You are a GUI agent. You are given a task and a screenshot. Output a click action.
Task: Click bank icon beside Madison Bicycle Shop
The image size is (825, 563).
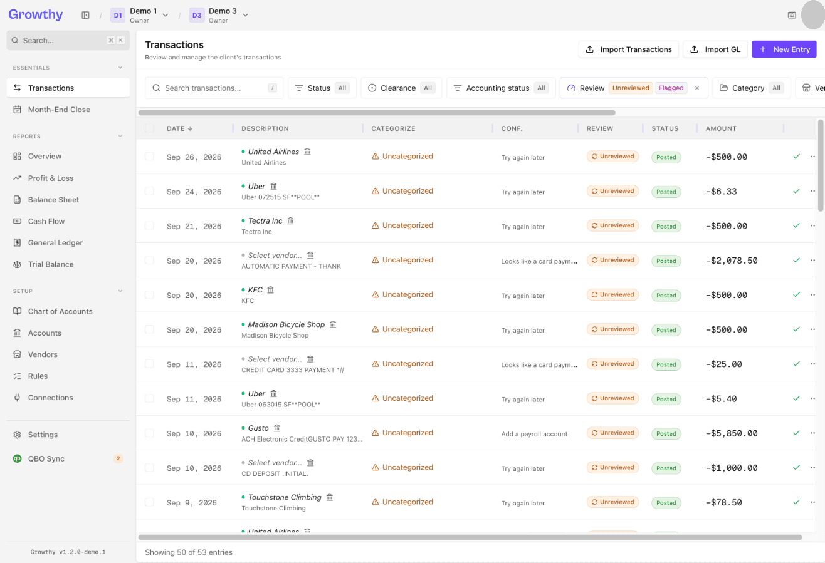[x=333, y=324]
